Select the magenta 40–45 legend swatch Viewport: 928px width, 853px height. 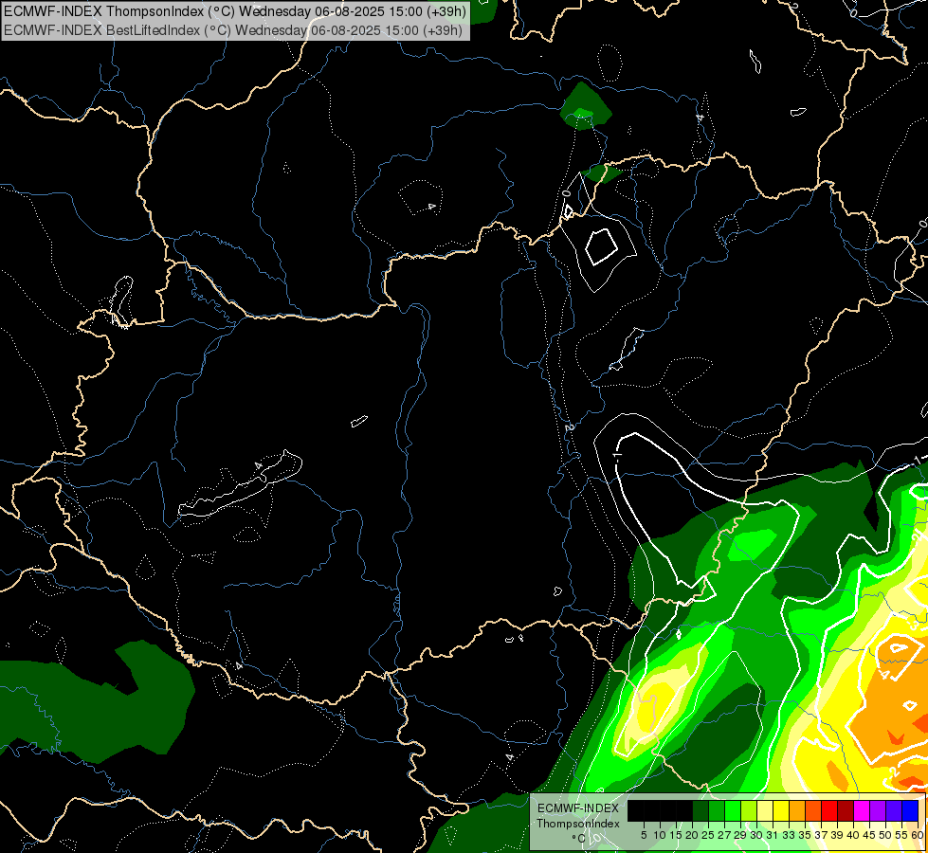pos(863,811)
